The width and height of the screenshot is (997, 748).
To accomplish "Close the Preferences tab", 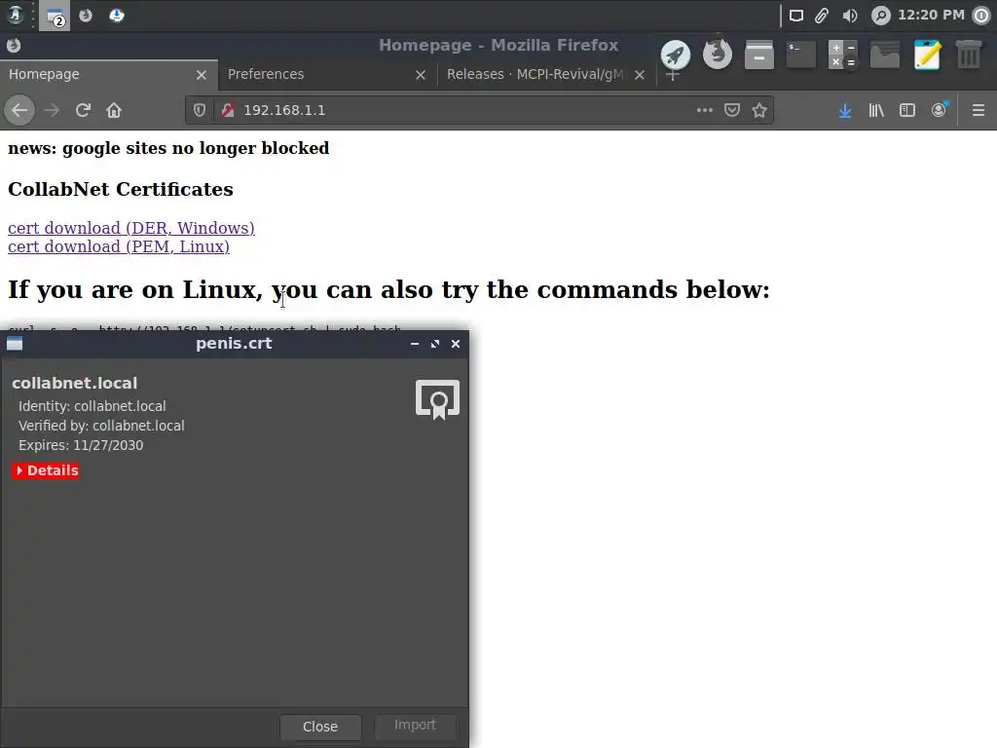I will 421,75.
